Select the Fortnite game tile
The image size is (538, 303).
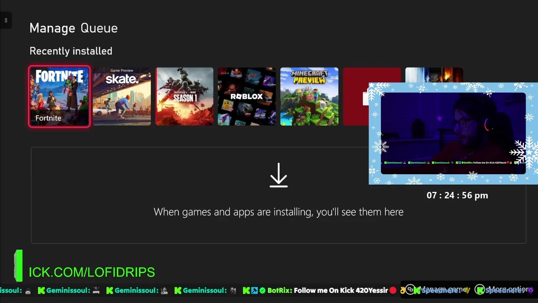coord(59,96)
